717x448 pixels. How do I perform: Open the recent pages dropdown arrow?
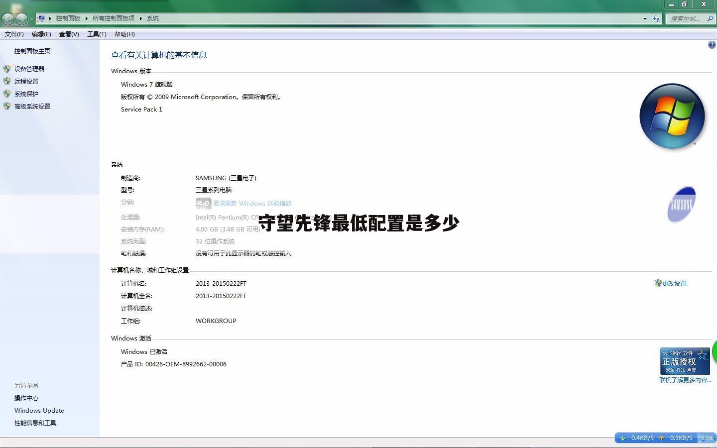point(31,19)
